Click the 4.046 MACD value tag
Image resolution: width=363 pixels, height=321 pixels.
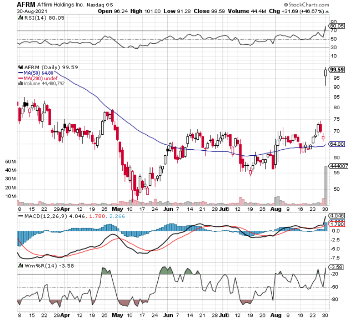[337, 216]
